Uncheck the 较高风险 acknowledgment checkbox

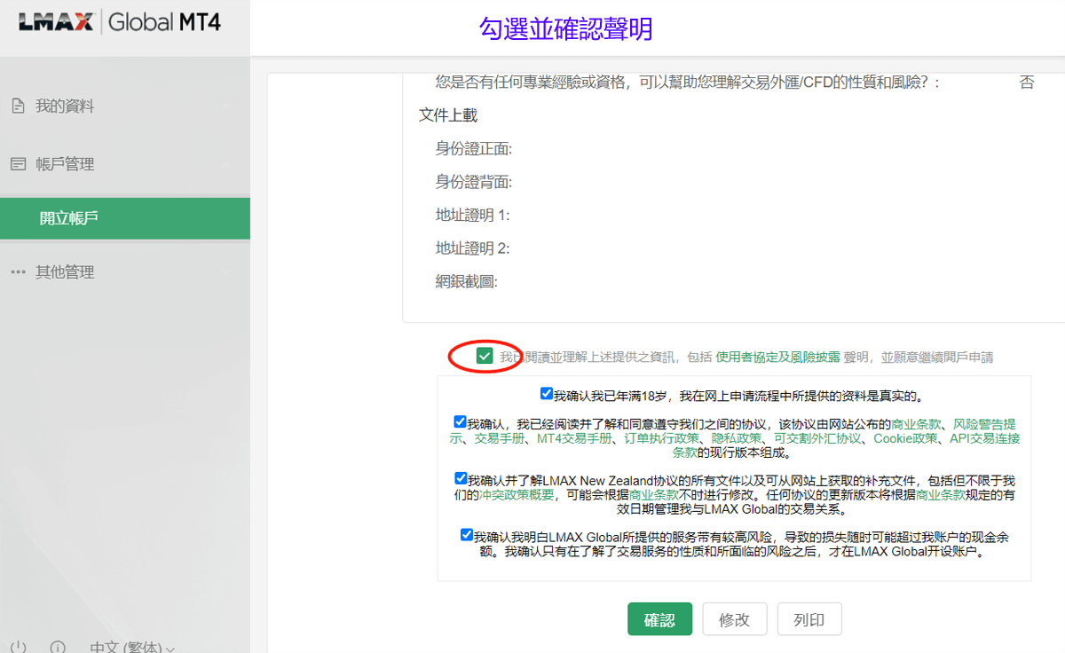click(467, 535)
